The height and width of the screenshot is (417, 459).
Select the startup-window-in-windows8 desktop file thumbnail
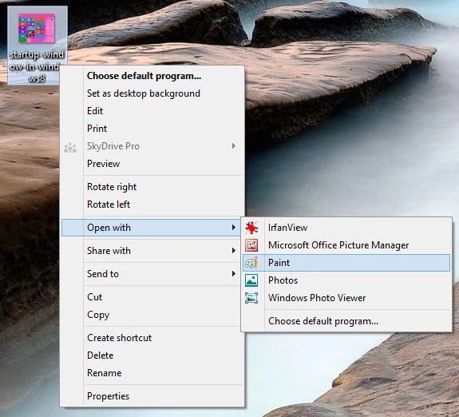(x=37, y=29)
